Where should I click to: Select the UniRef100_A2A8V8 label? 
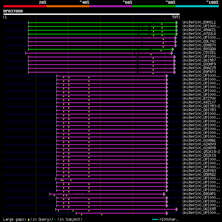tap(199, 148)
